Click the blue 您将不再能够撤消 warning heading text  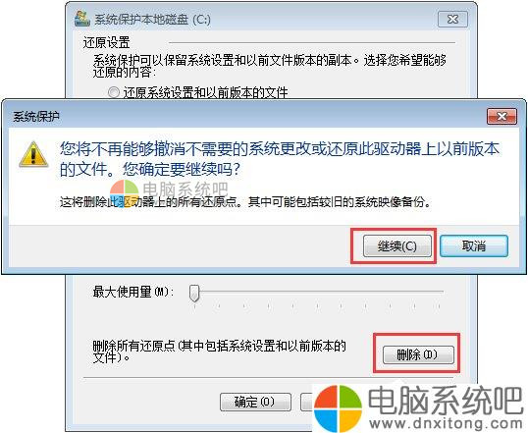click(280, 159)
